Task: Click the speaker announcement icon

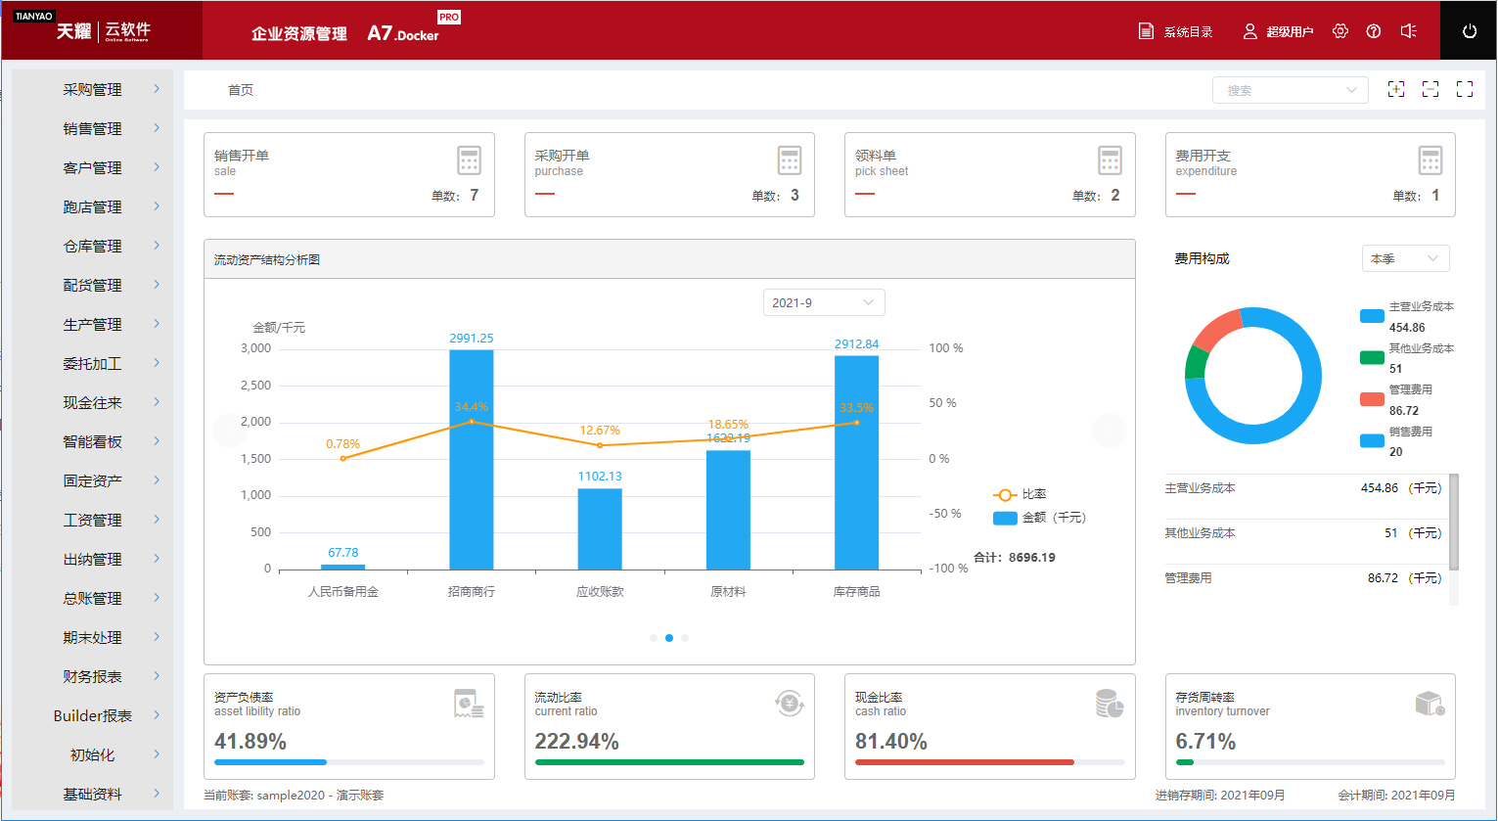Action: pos(1408,31)
